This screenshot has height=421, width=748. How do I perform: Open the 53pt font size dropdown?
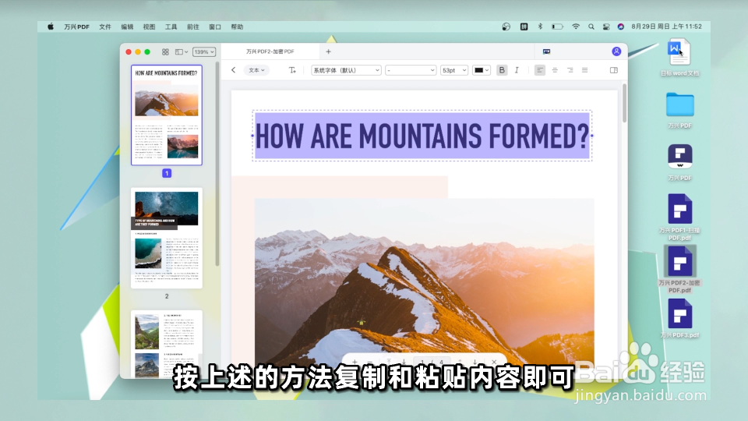tap(454, 70)
